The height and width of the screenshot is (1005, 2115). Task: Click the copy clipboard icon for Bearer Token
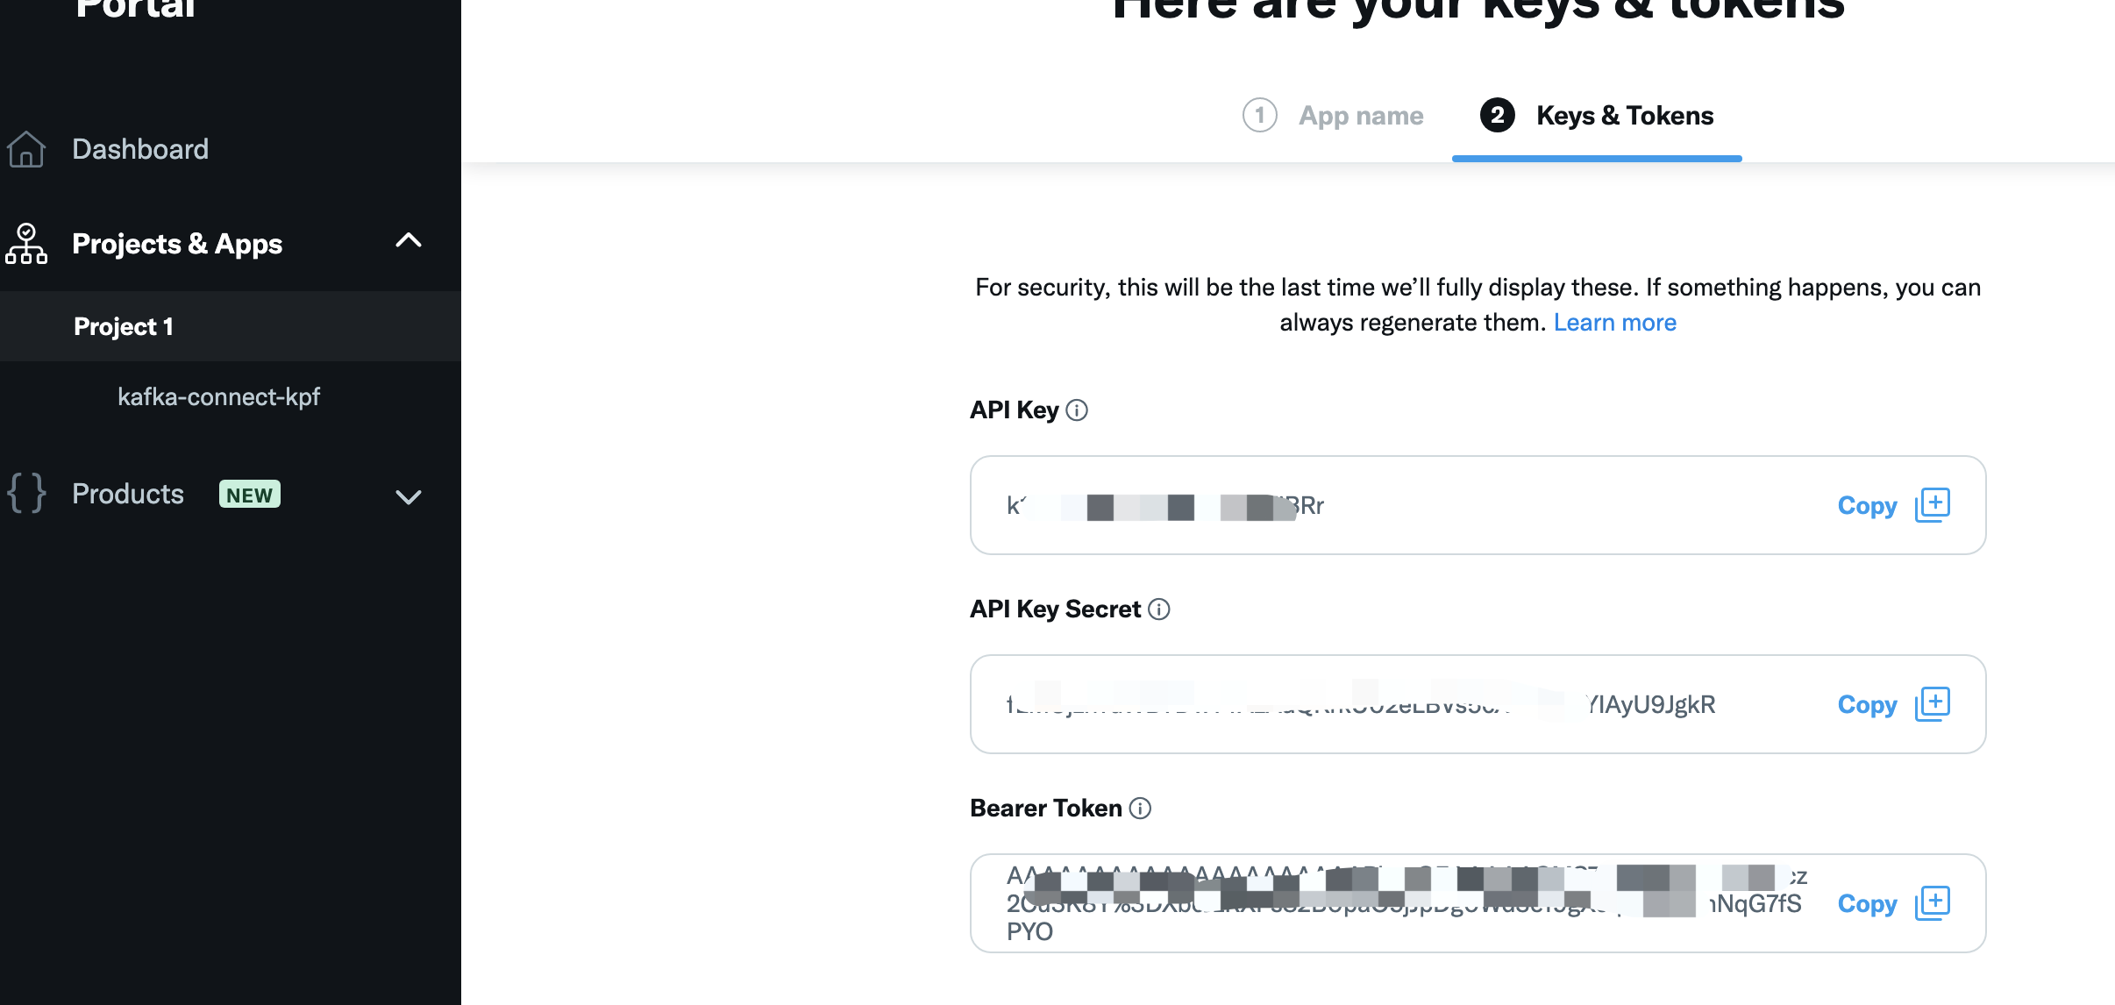point(1933,903)
